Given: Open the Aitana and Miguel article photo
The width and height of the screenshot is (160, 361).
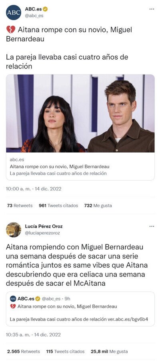Looking at the screenshot, I should tap(80, 113).
